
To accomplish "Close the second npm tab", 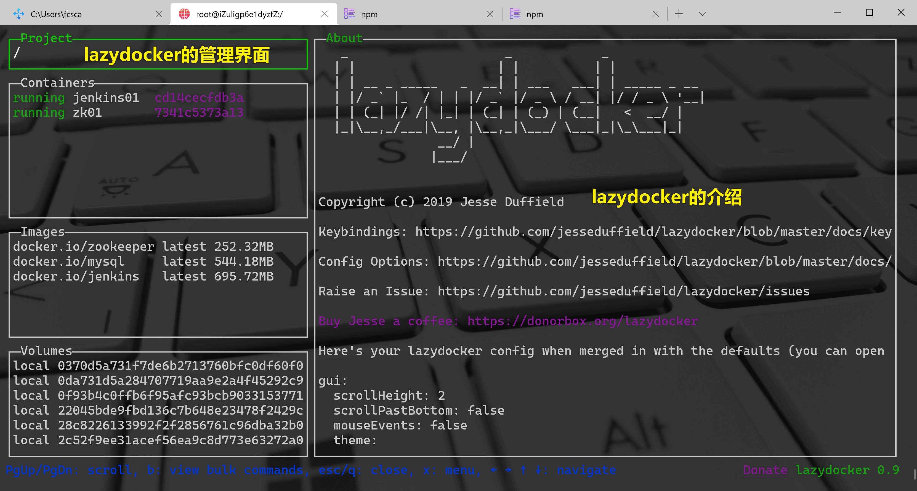I will coord(655,14).
